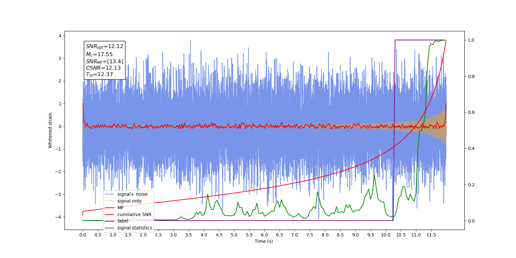
Task: Click the x-axis tick label 11.0
Action: 416,235
